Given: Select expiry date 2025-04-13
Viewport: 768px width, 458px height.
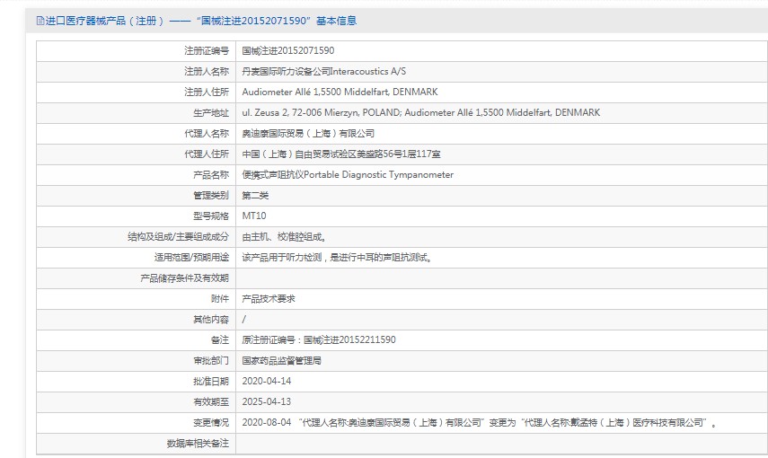Looking at the screenshot, I should pos(267,401).
